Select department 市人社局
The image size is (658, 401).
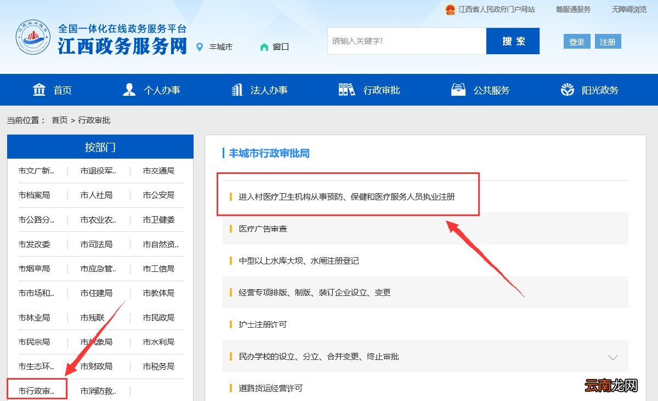pos(96,195)
